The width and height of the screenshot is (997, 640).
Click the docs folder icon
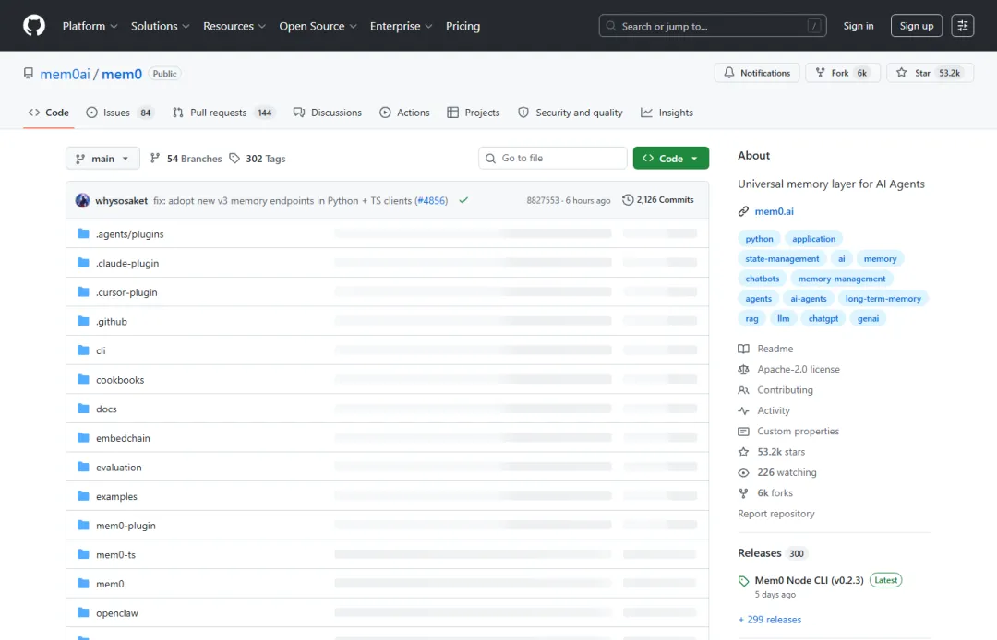[x=83, y=409]
